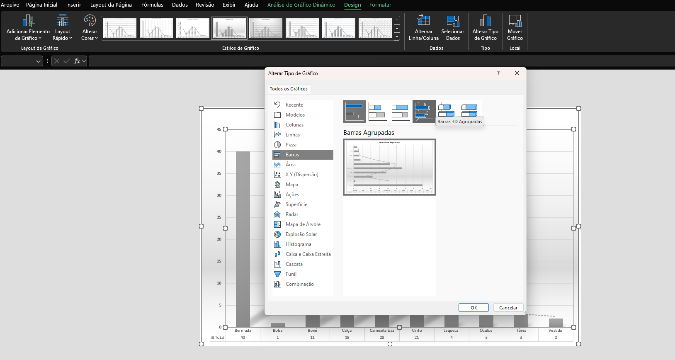Screen dimensions: 675x360
Task: Select Pizza chart category
Action: (x=303, y=145)
